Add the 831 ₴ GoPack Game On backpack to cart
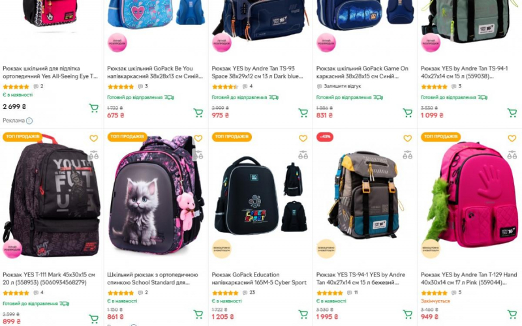Screen dimensions: 522x326 [407, 113]
